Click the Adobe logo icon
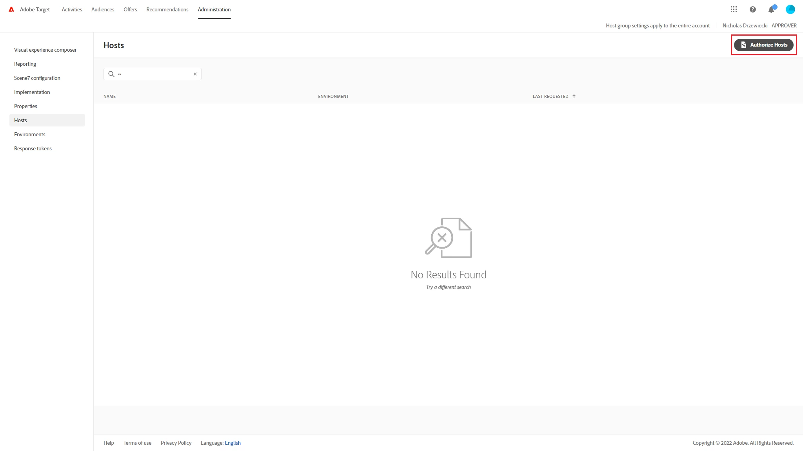The image size is (803, 451). pos(11,9)
